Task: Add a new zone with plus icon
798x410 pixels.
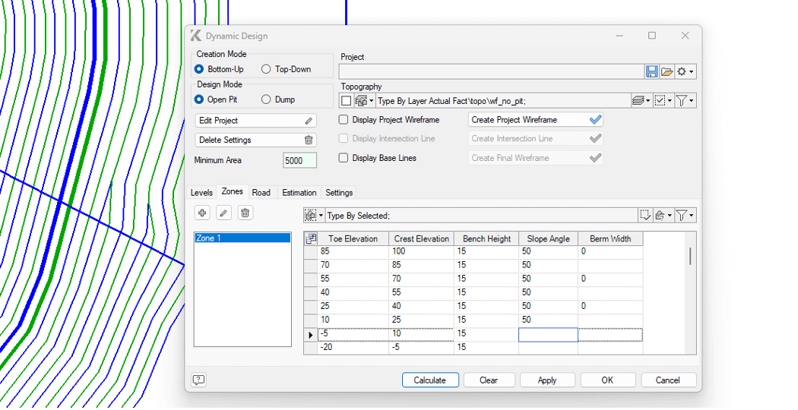Action: tap(203, 213)
